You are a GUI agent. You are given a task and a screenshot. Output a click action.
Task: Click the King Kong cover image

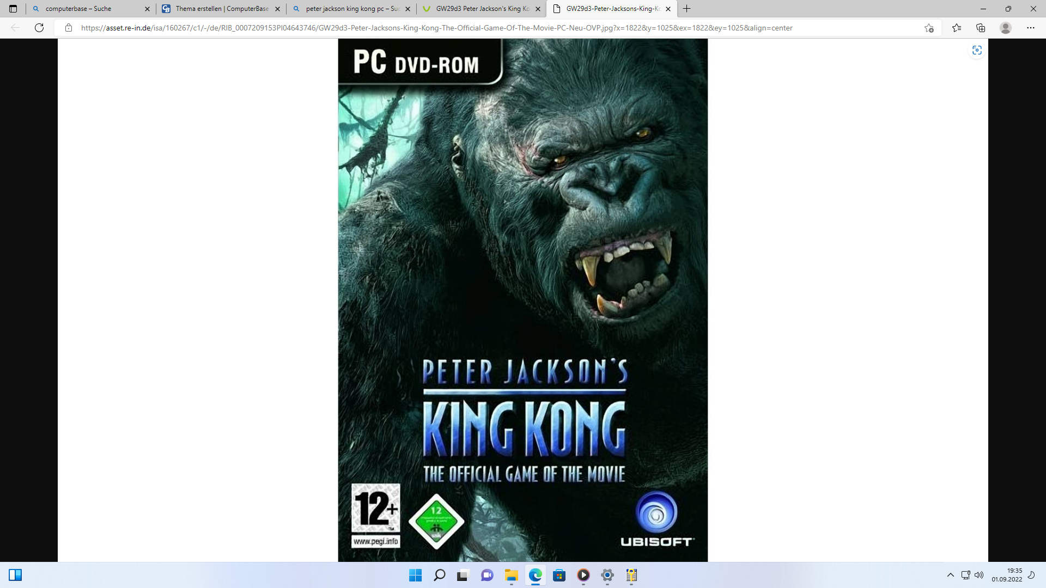[x=522, y=299]
